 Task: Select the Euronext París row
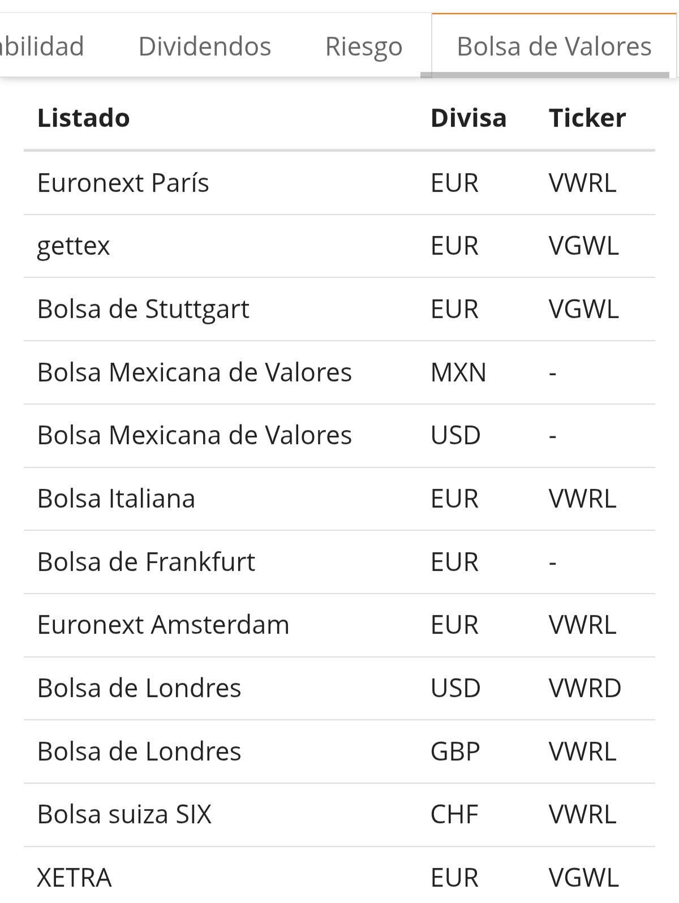click(339, 183)
